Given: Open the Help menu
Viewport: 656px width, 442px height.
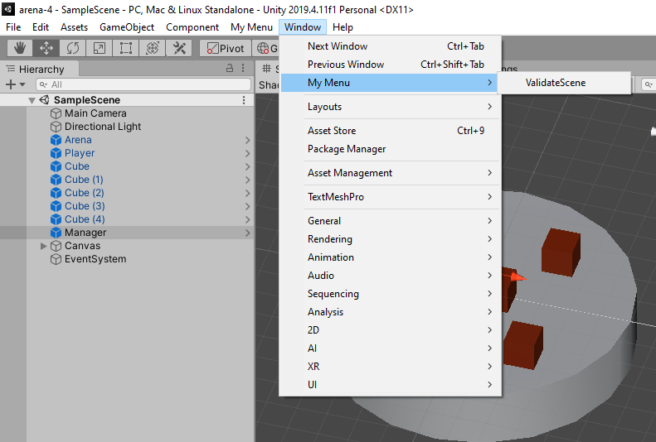Looking at the screenshot, I should (x=343, y=27).
